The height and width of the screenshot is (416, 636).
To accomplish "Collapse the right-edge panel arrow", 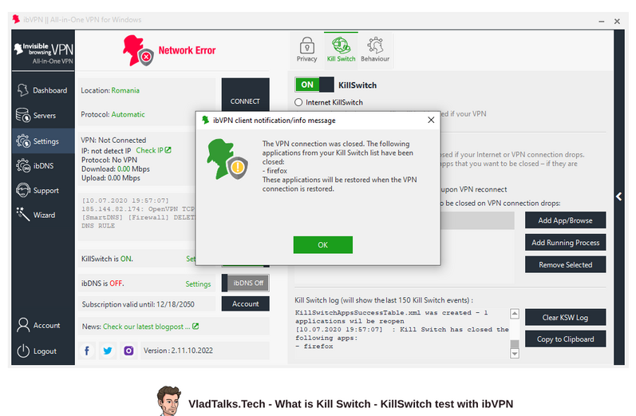I will [x=619, y=197].
